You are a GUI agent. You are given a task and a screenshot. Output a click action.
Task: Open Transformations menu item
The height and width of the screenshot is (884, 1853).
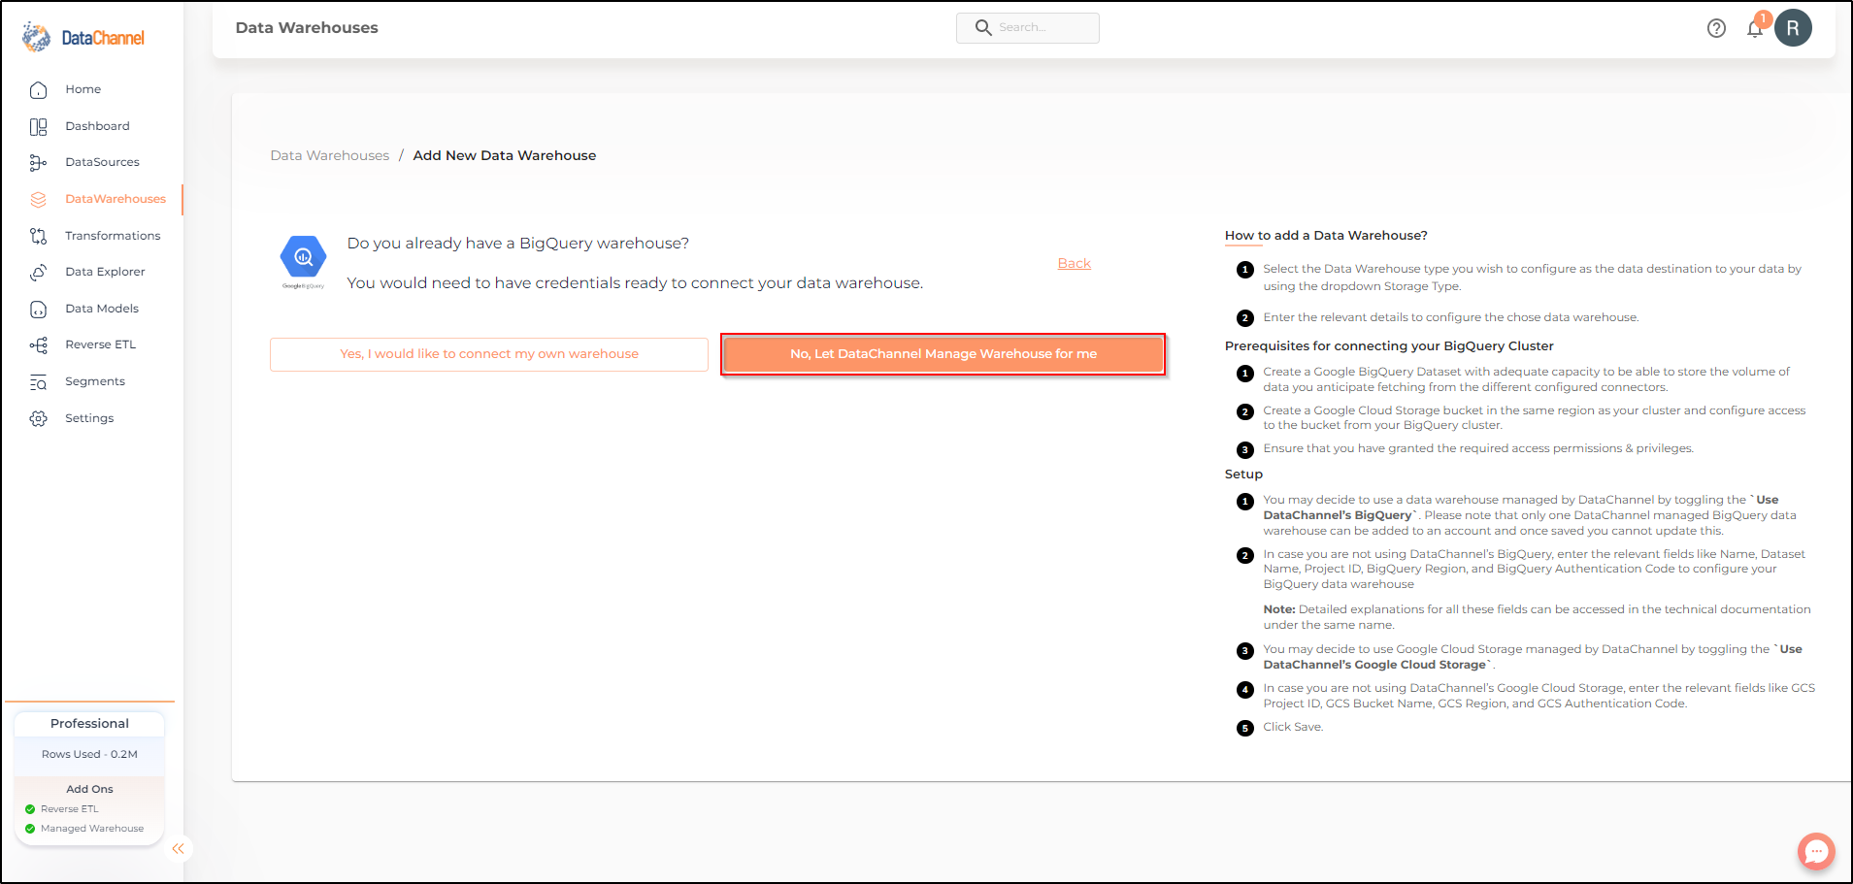point(113,236)
